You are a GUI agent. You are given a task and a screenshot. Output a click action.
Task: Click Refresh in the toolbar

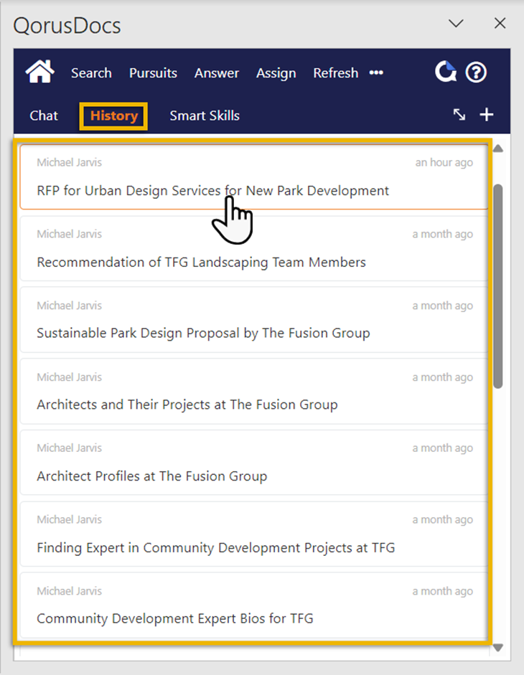(x=335, y=73)
